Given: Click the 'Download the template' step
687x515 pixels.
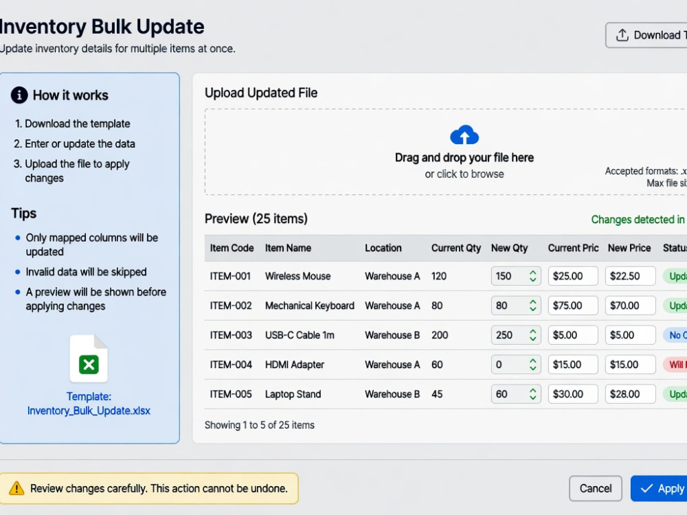Looking at the screenshot, I should pos(78,124).
